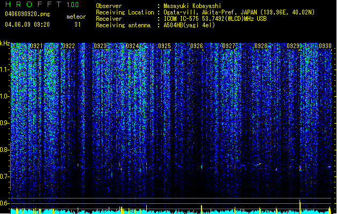Click the 1.1 kHz axis tick label

tap(5, 70)
